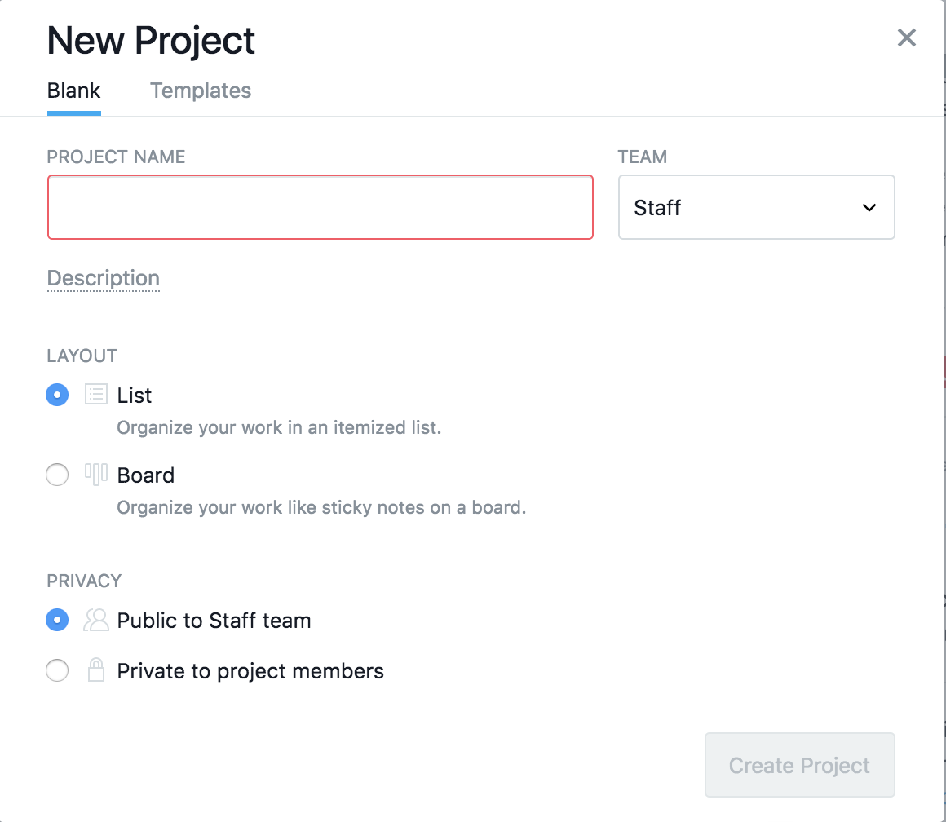The image size is (946, 822).
Task: Click the Description link
Action: 104,278
